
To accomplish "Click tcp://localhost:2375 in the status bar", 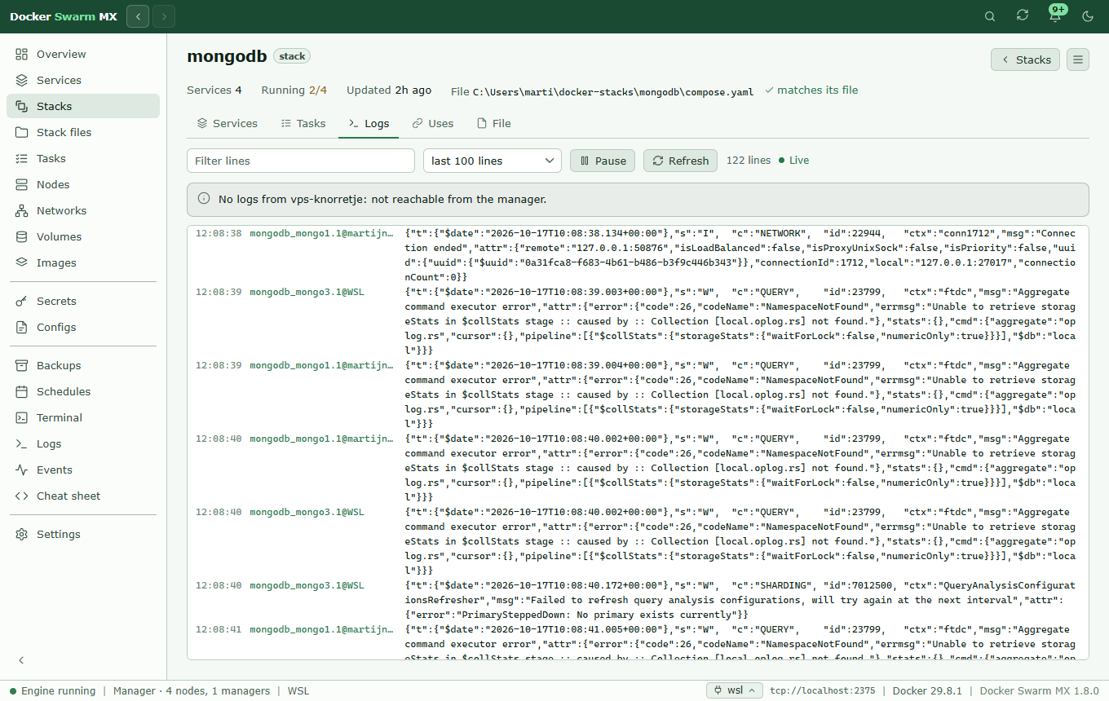I will (x=823, y=690).
